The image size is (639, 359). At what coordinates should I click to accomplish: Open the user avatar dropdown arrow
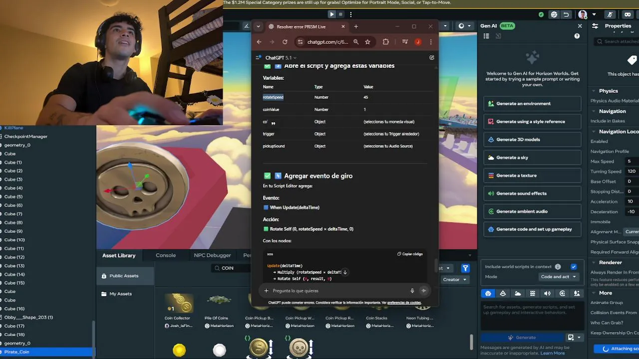[594, 15]
